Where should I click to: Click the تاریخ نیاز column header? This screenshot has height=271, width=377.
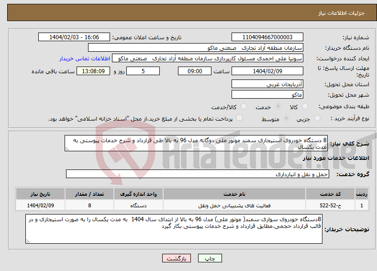click(40, 194)
